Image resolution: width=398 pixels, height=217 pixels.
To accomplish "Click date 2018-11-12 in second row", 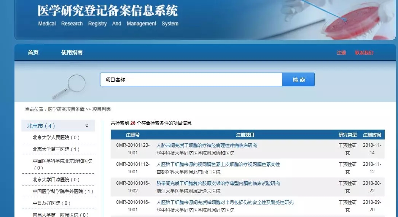I will pos(372,168).
